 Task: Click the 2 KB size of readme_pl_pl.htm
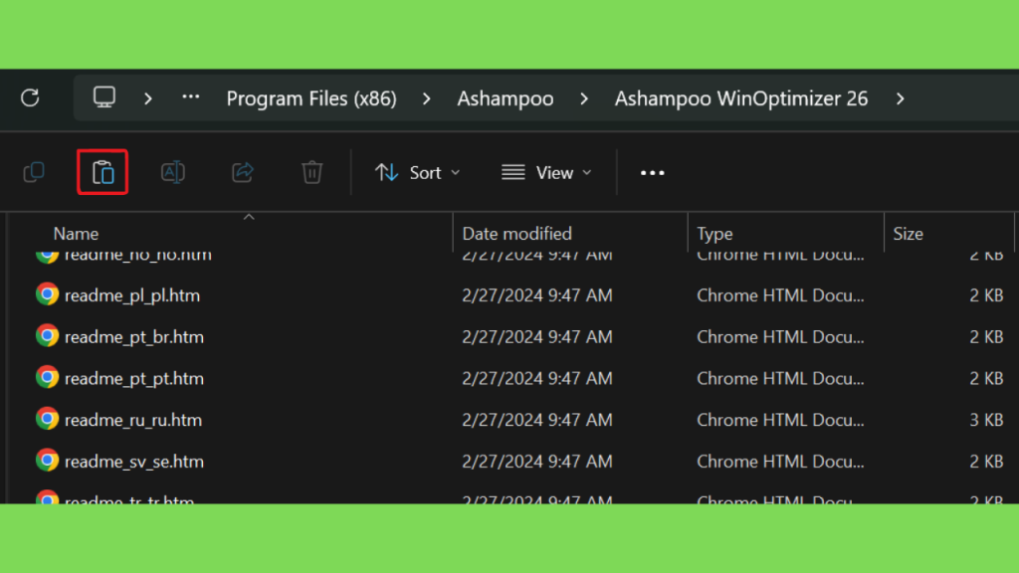[986, 295]
